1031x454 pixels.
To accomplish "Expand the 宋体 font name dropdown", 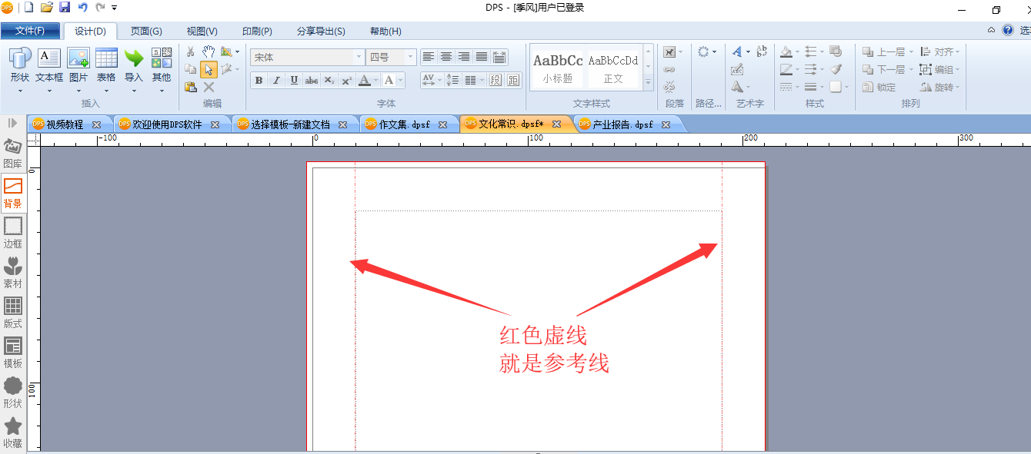I will [359, 57].
